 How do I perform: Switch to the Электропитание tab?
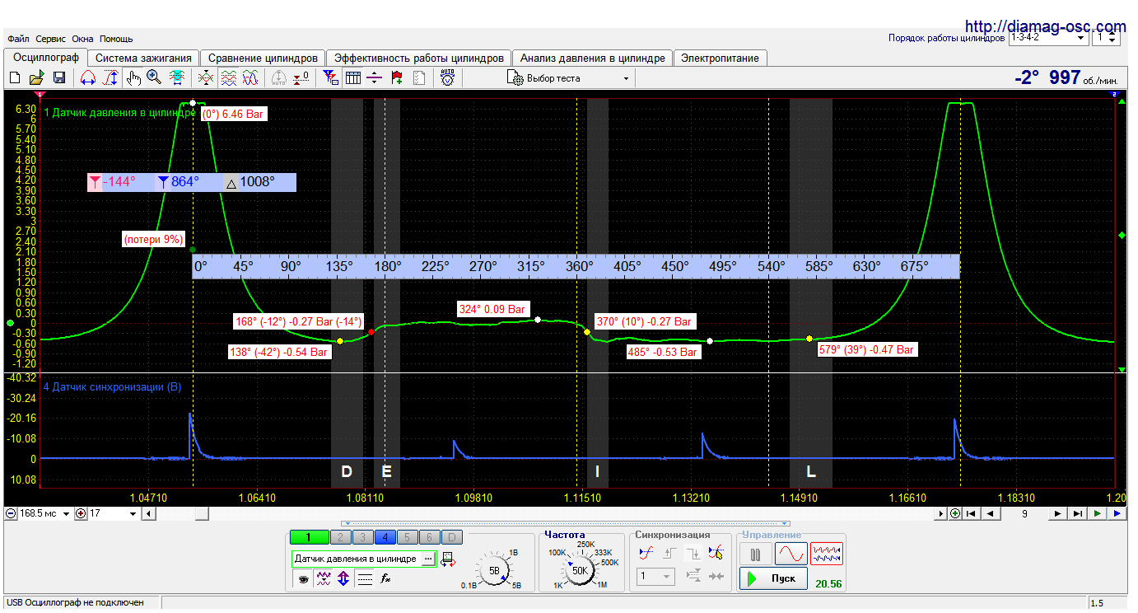(721, 58)
